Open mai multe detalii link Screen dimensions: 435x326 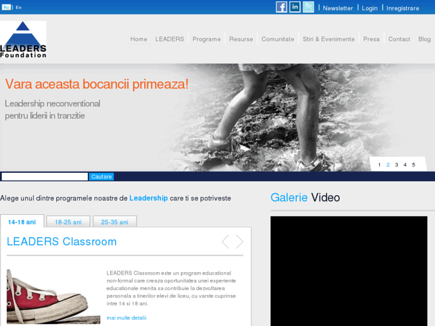pos(126,318)
